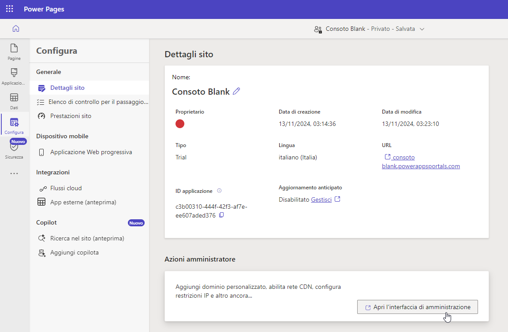Click the Dispositivo mobile section header
This screenshot has width=508, height=332.
62,136
